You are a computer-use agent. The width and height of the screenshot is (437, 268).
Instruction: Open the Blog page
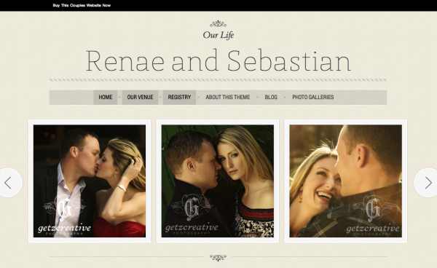point(271,98)
